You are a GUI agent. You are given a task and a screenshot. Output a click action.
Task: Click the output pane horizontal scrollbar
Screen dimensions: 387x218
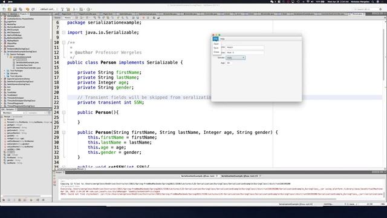198,199
